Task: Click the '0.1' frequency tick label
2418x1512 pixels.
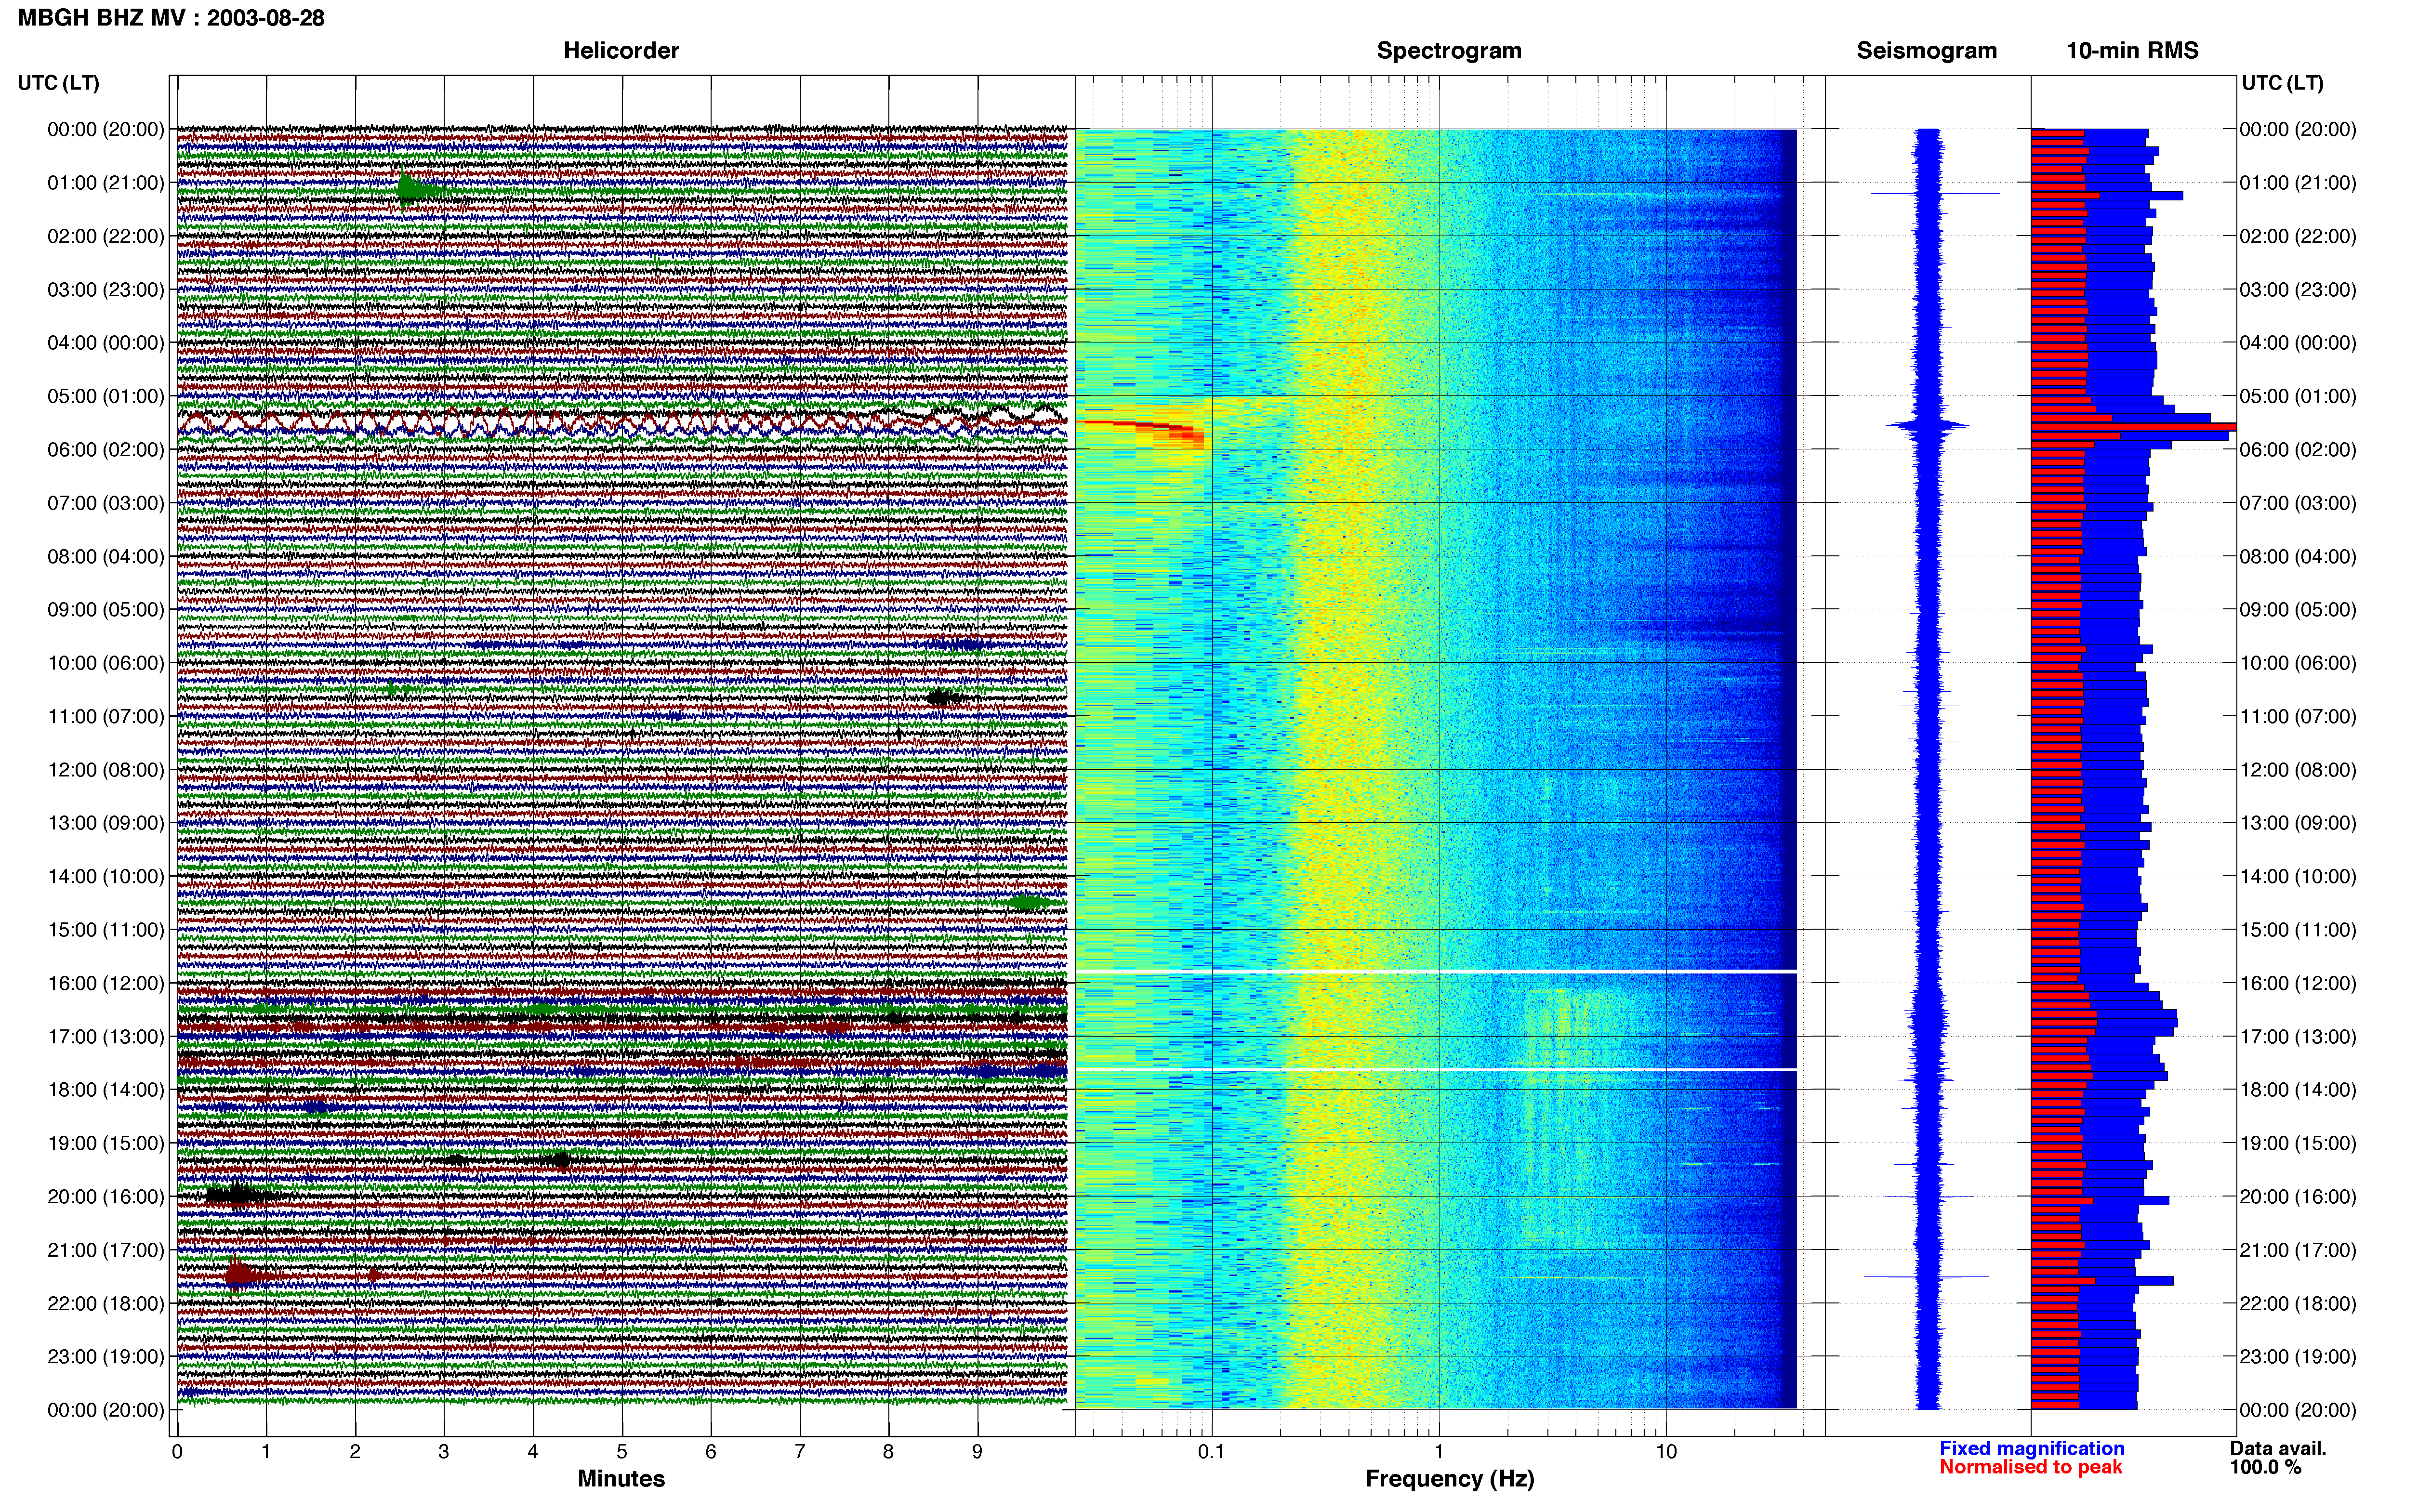Action: pos(1211,1452)
